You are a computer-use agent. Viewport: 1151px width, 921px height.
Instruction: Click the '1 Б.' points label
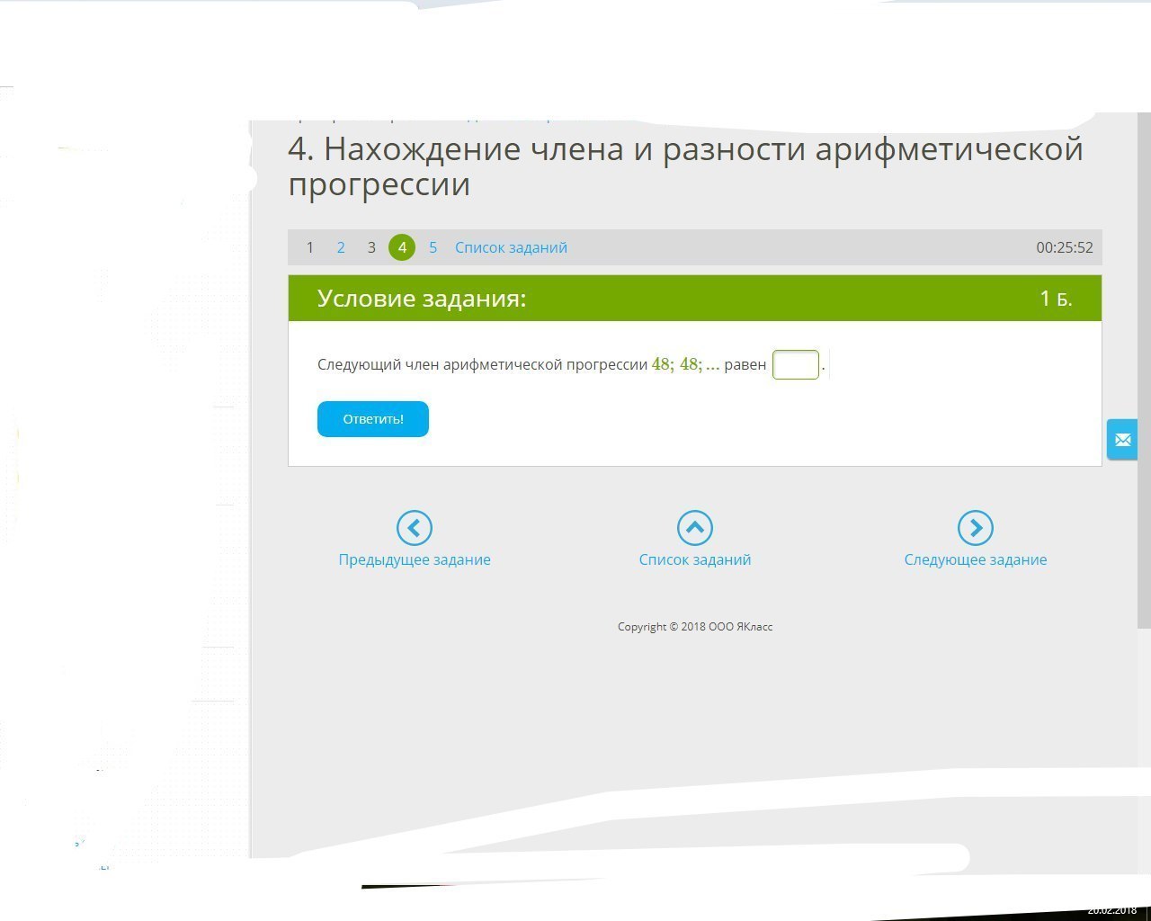(x=1056, y=299)
